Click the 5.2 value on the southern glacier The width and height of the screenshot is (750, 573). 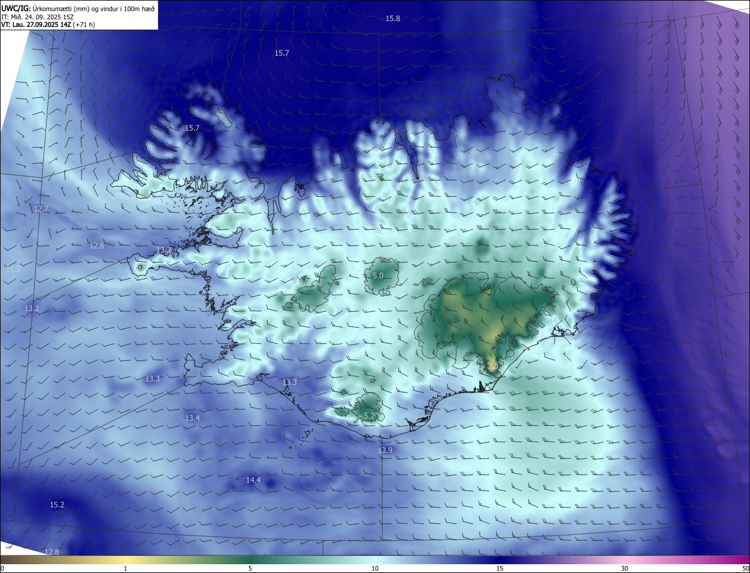pos(369,416)
